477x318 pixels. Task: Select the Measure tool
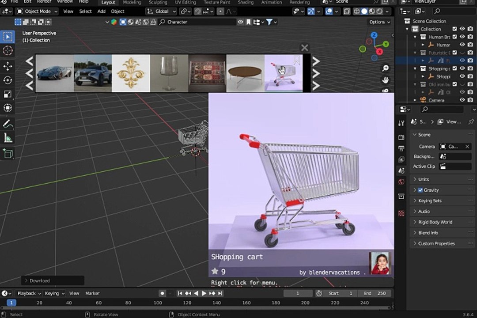[8, 138]
